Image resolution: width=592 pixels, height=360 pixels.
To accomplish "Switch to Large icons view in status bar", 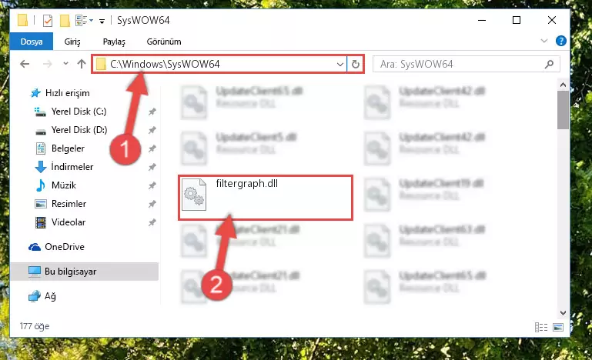I will tap(558, 327).
